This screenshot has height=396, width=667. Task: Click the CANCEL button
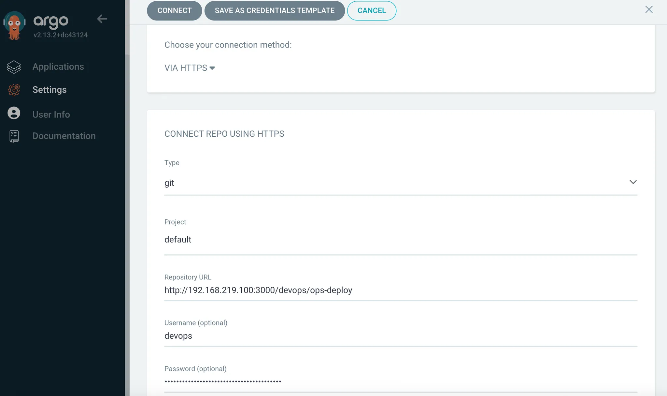click(371, 11)
